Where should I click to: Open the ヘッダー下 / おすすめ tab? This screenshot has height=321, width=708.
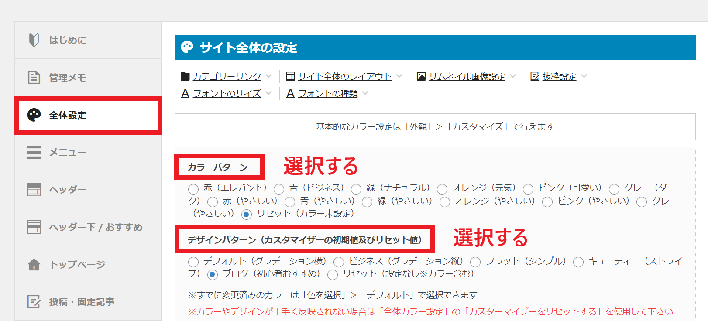[88, 227]
